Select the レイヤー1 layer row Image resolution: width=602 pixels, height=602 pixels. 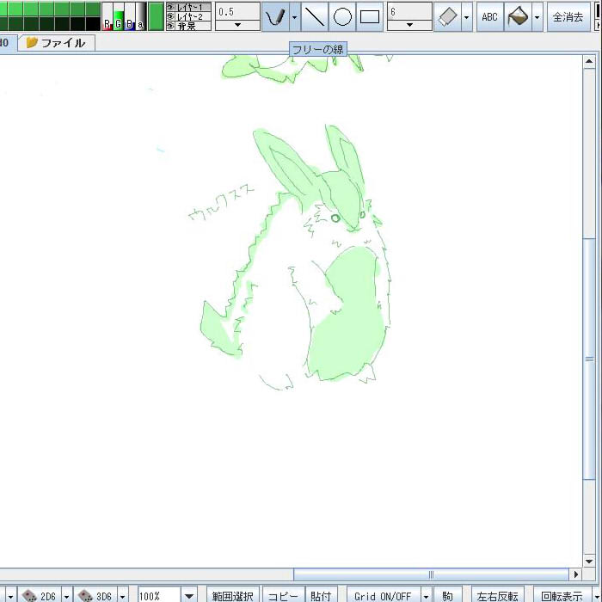(188, 7)
